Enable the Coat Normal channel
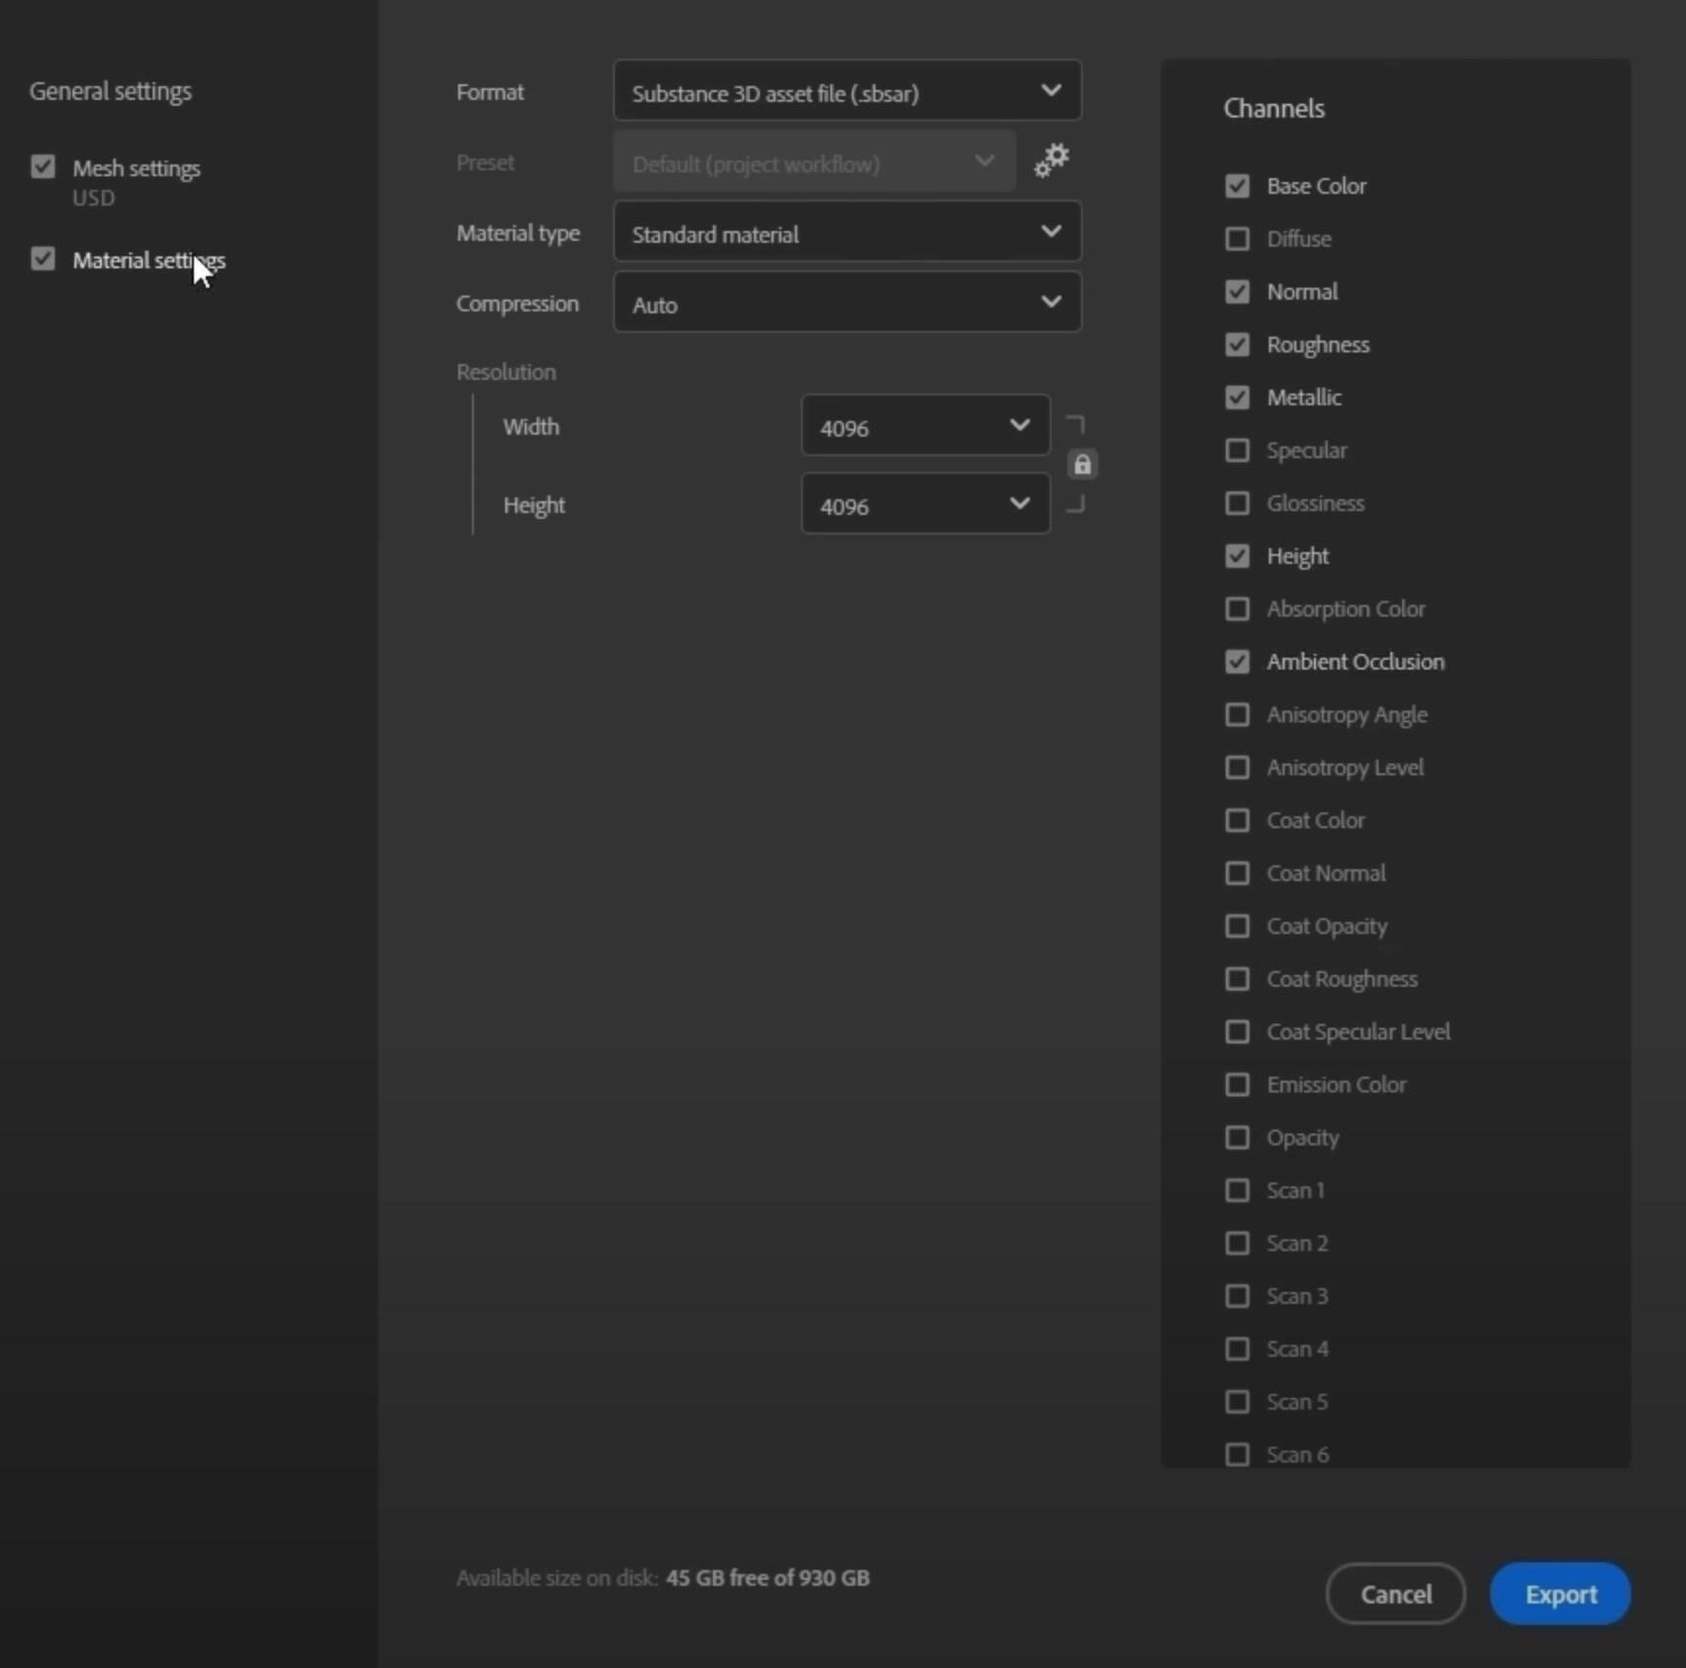 [x=1238, y=873]
